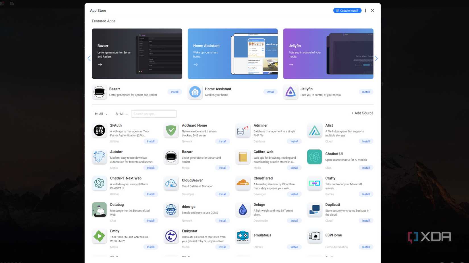Select the Duplicati app icon
469x263 pixels.
[314, 209]
